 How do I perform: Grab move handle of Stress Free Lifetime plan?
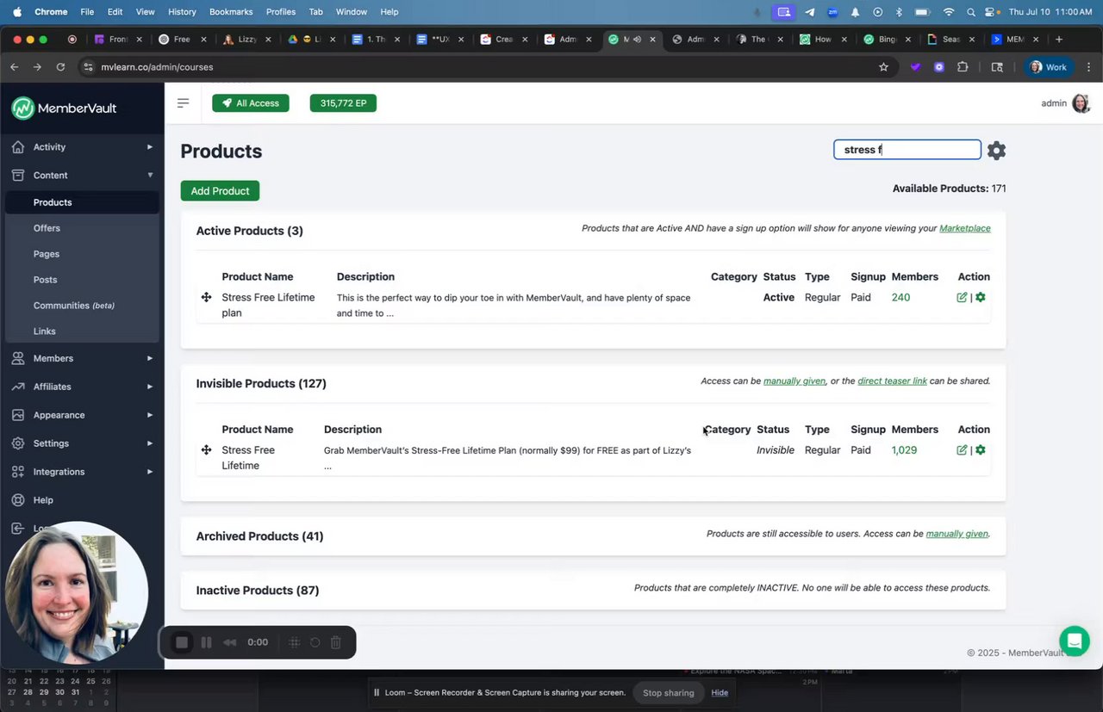coord(207,297)
